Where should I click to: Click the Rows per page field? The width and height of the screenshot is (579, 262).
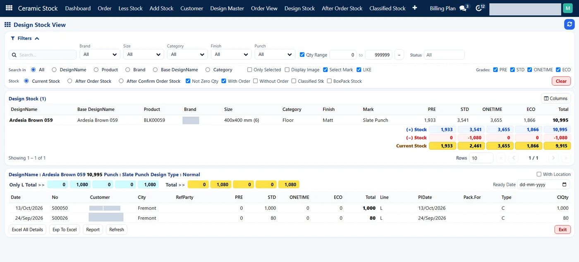point(481,158)
